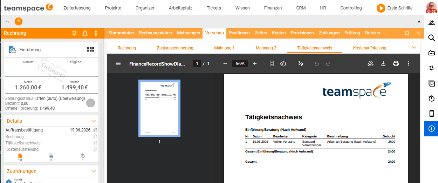Viewport: 438px width, 183px height.
Task: Select the page 1 thumbnail
Action: [159, 108]
